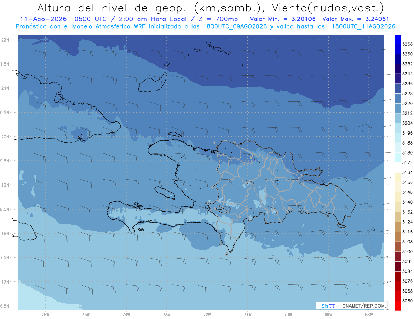This screenshot has height=319, width=414.
Task: Click the white swatch between 3172 and 3164
Action: 398,167
